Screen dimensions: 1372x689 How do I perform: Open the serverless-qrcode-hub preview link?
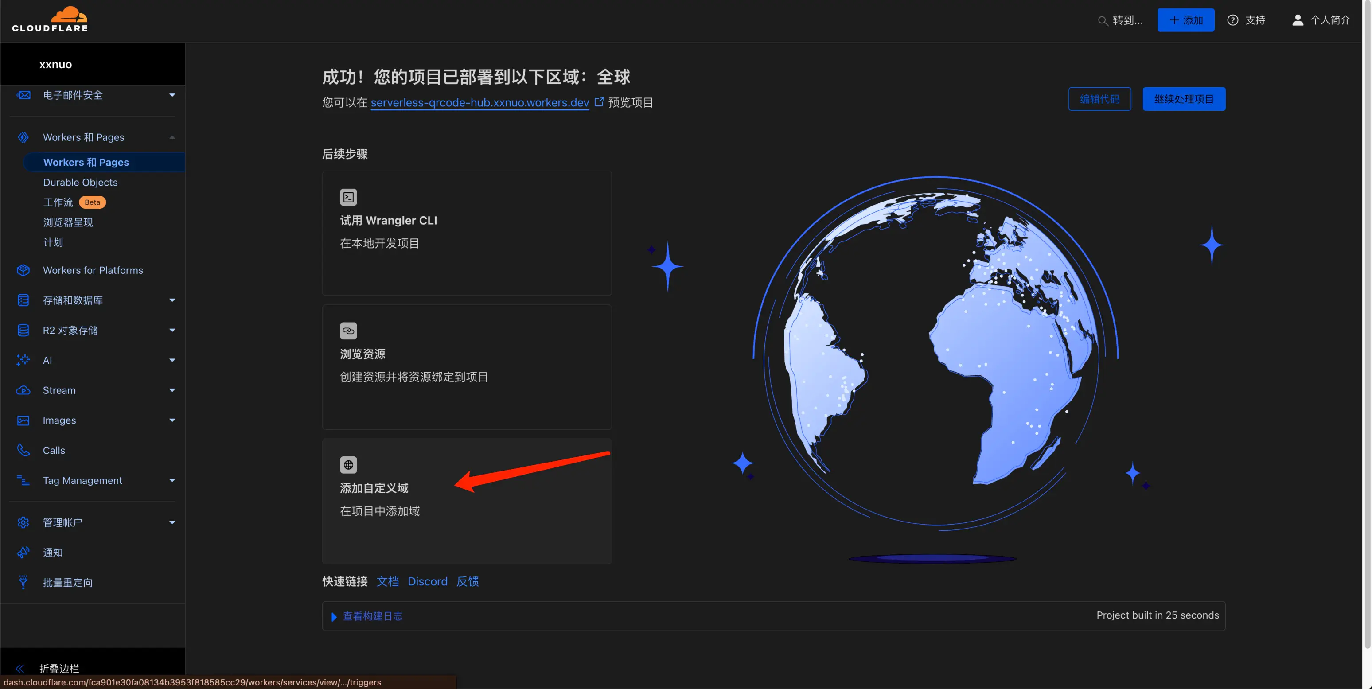(479, 103)
